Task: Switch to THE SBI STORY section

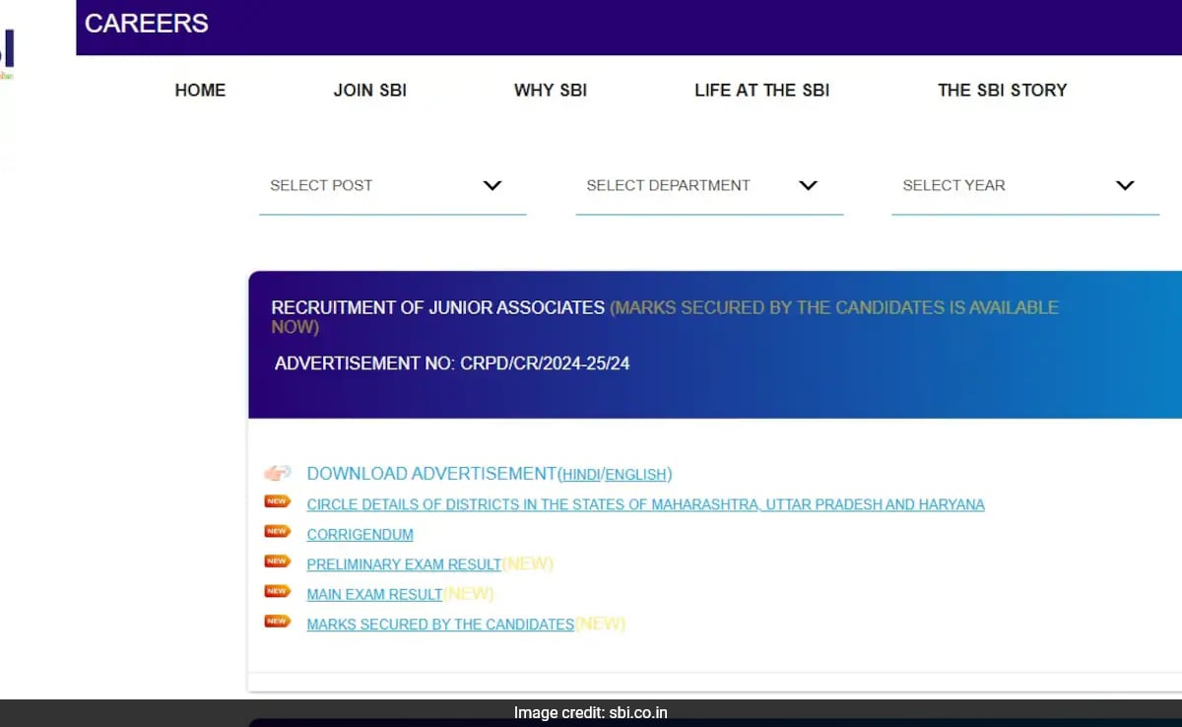Action: (x=1003, y=90)
